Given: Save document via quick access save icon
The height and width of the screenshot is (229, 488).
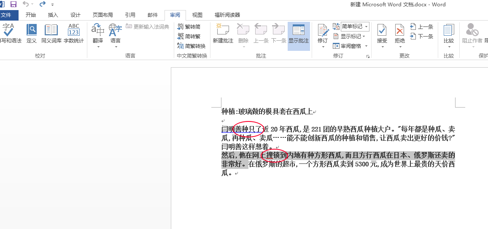Looking at the screenshot, I should pyautogui.click(x=13, y=4).
